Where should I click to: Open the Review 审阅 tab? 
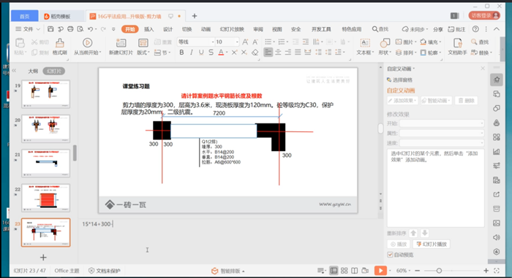[x=258, y=29]
